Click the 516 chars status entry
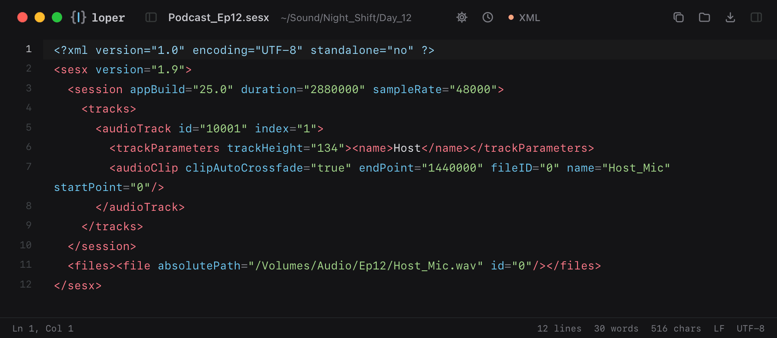Image resolution: width=777 pixels, height=338 pixels. tap(676, 329)
